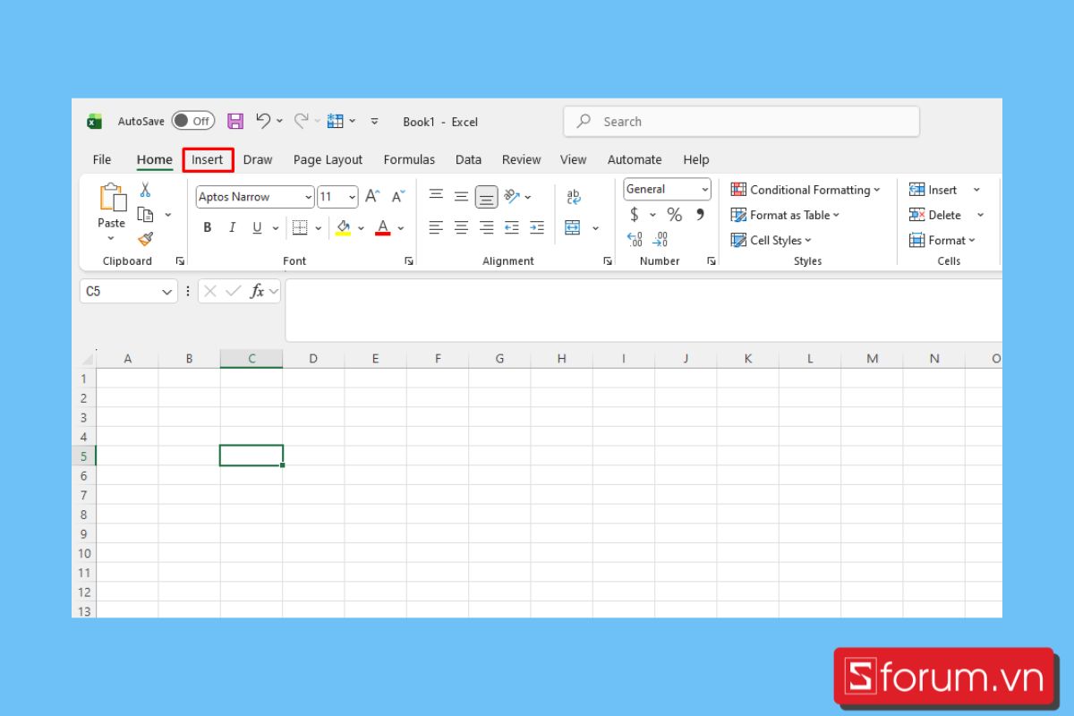Top align cell content

(x=436, y=195)
